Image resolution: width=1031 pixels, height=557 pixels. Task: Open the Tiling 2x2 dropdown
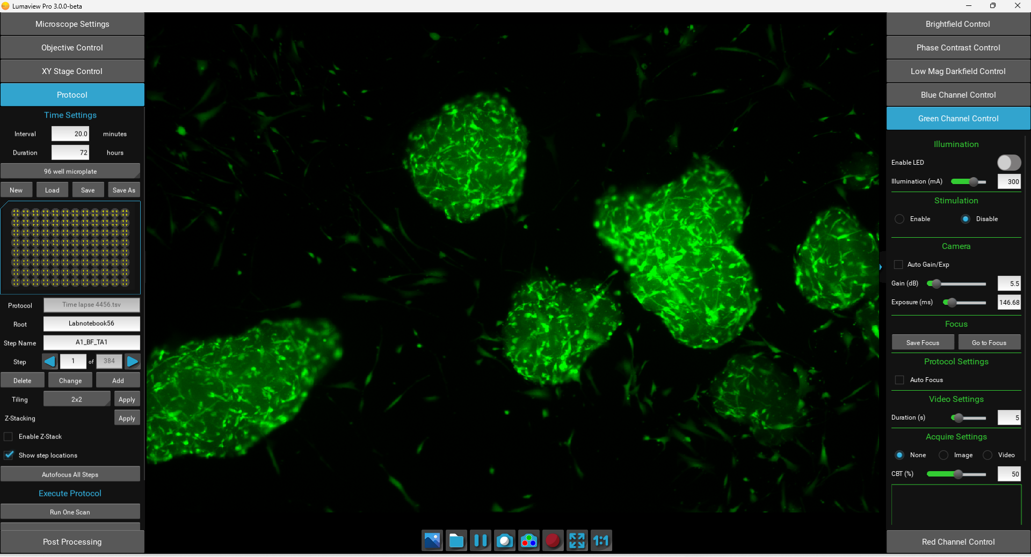coord(77,399)
